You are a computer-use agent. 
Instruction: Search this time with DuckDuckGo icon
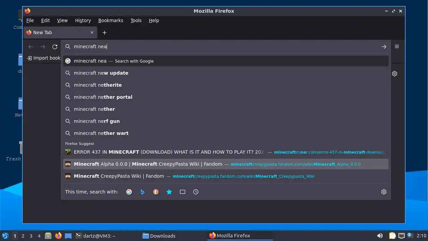[156, 192]
